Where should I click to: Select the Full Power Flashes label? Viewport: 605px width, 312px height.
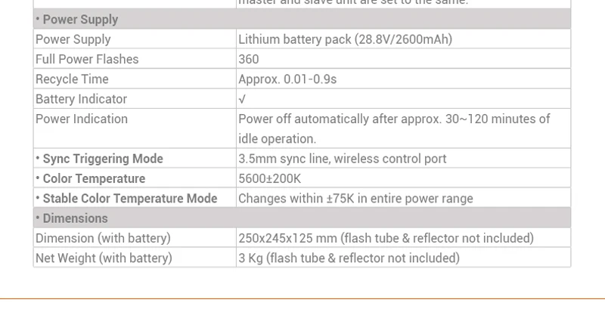[x=87, y=59]
